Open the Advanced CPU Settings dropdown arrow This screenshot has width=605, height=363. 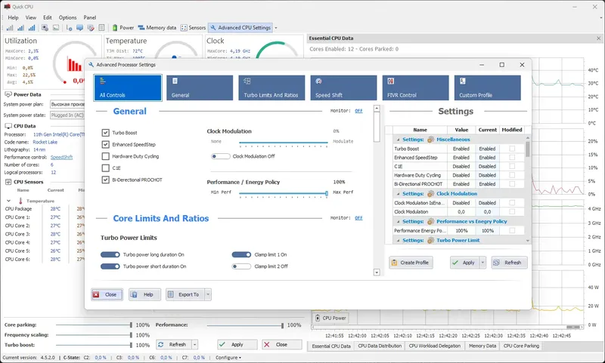tap(276, 28)
